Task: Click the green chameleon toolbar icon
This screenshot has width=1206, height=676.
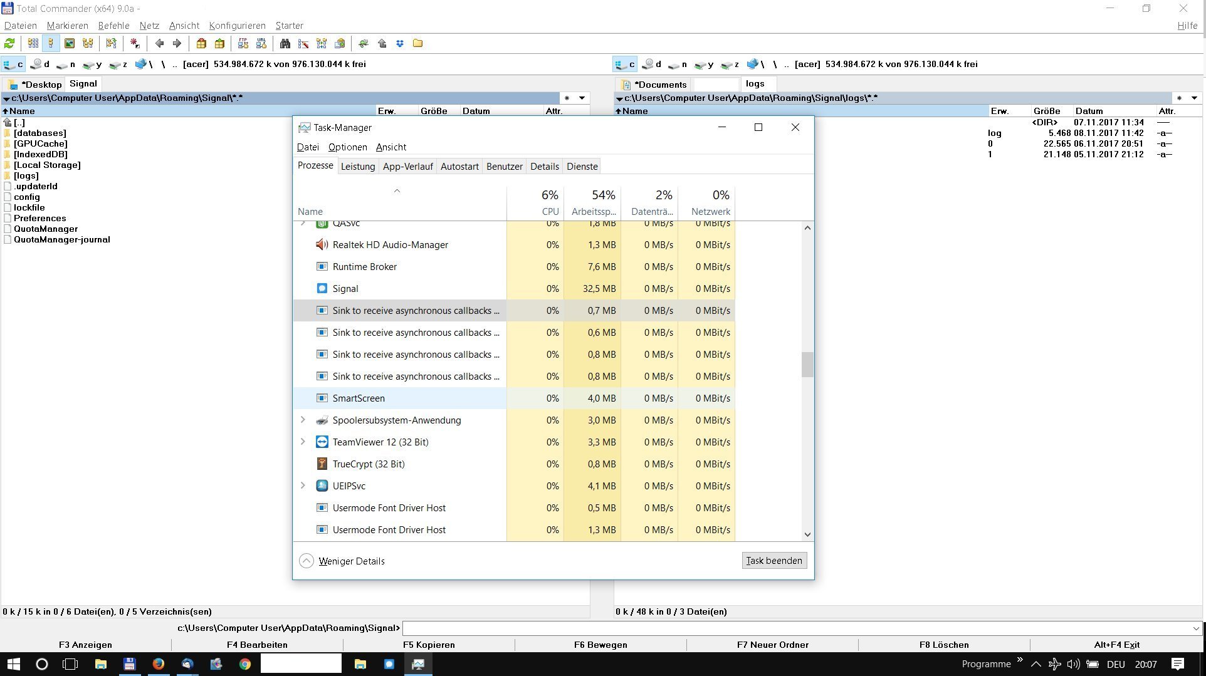Action: click(364, 43)
